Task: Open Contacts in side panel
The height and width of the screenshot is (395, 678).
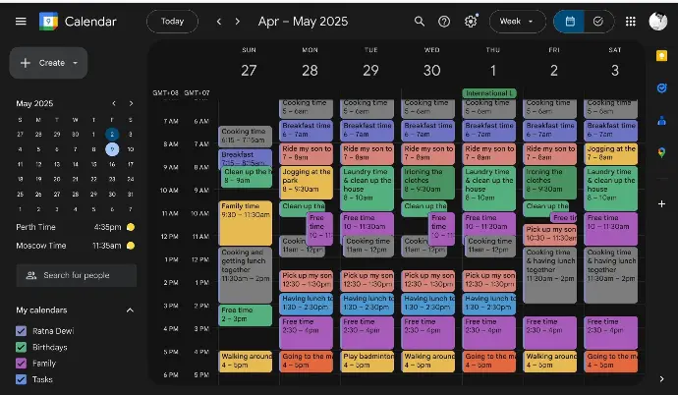Action: pyautogui.click(x=661, y=120)
